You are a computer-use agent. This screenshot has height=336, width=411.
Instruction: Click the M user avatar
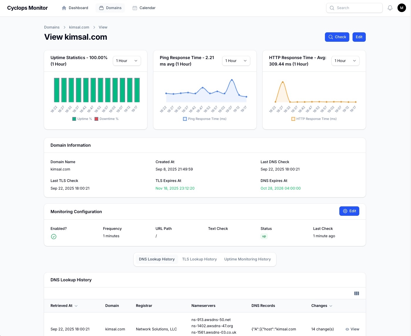tap(402, 8)
